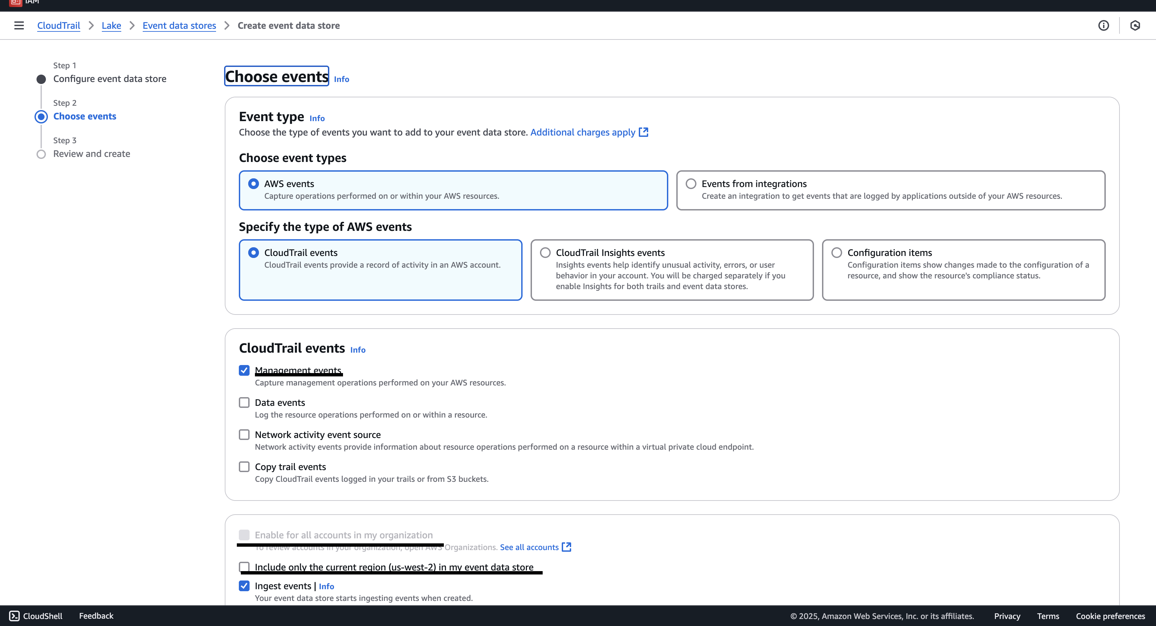Click 'Create event data store' breadcrumb text

[x=288, y=25]
